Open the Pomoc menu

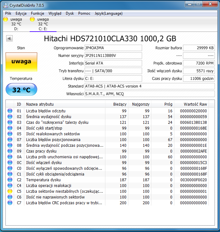click(84, 13)
